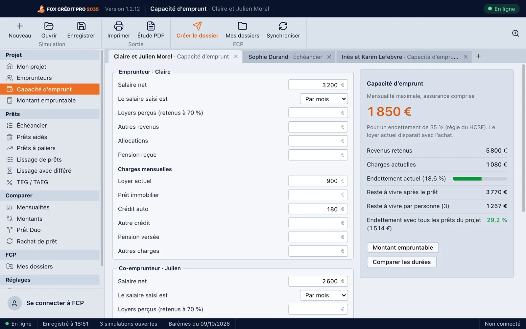The image size is (526, 329).
Task: Select Claire et Julien Morel tab
Action: tap(171, 57)
